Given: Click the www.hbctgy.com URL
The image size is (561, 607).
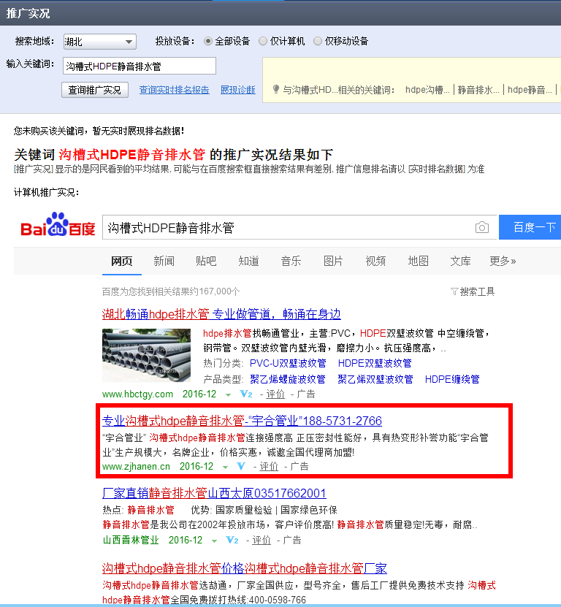Looking at the screenshot, I should 137,394.
